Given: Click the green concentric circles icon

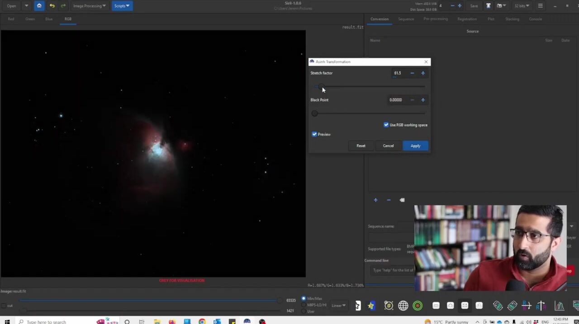Looking at the screenshot, I should pyautogui.click(x=418, y=306).
